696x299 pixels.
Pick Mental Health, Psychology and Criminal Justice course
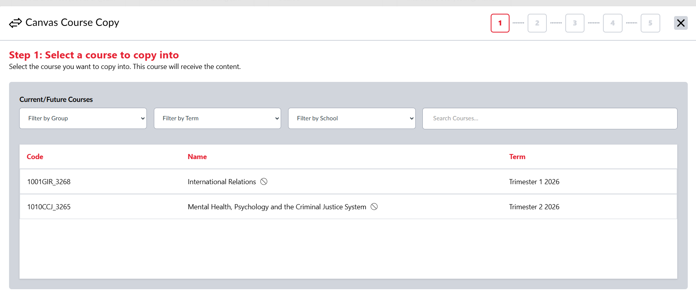tap(277, 207)
